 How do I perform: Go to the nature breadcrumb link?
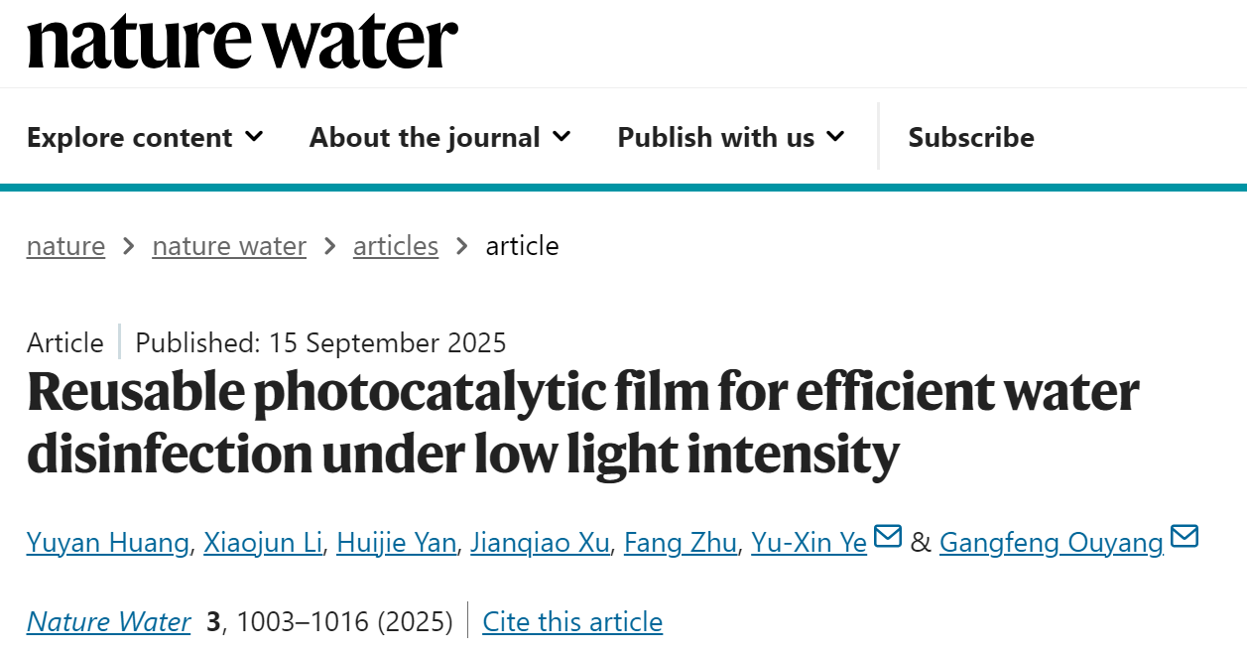[65, 246]
